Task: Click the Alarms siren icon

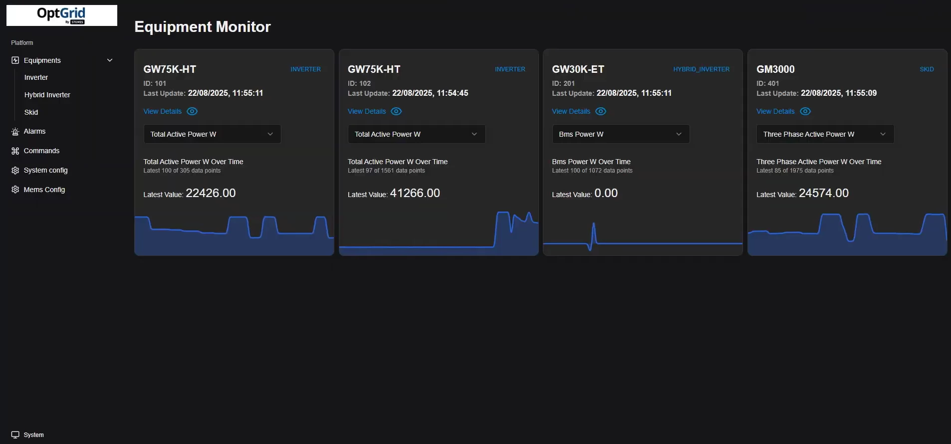Action: 15,132
